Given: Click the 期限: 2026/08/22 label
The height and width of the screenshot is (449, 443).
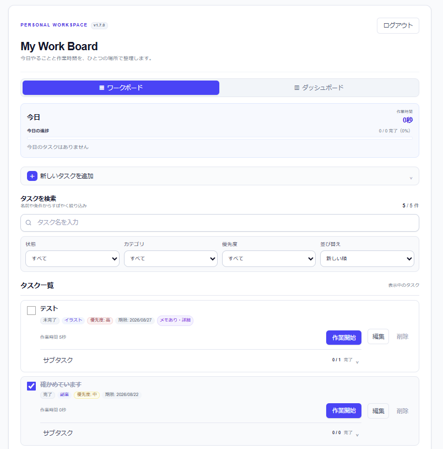Looking at the screenshot, I should coord(122,394).
